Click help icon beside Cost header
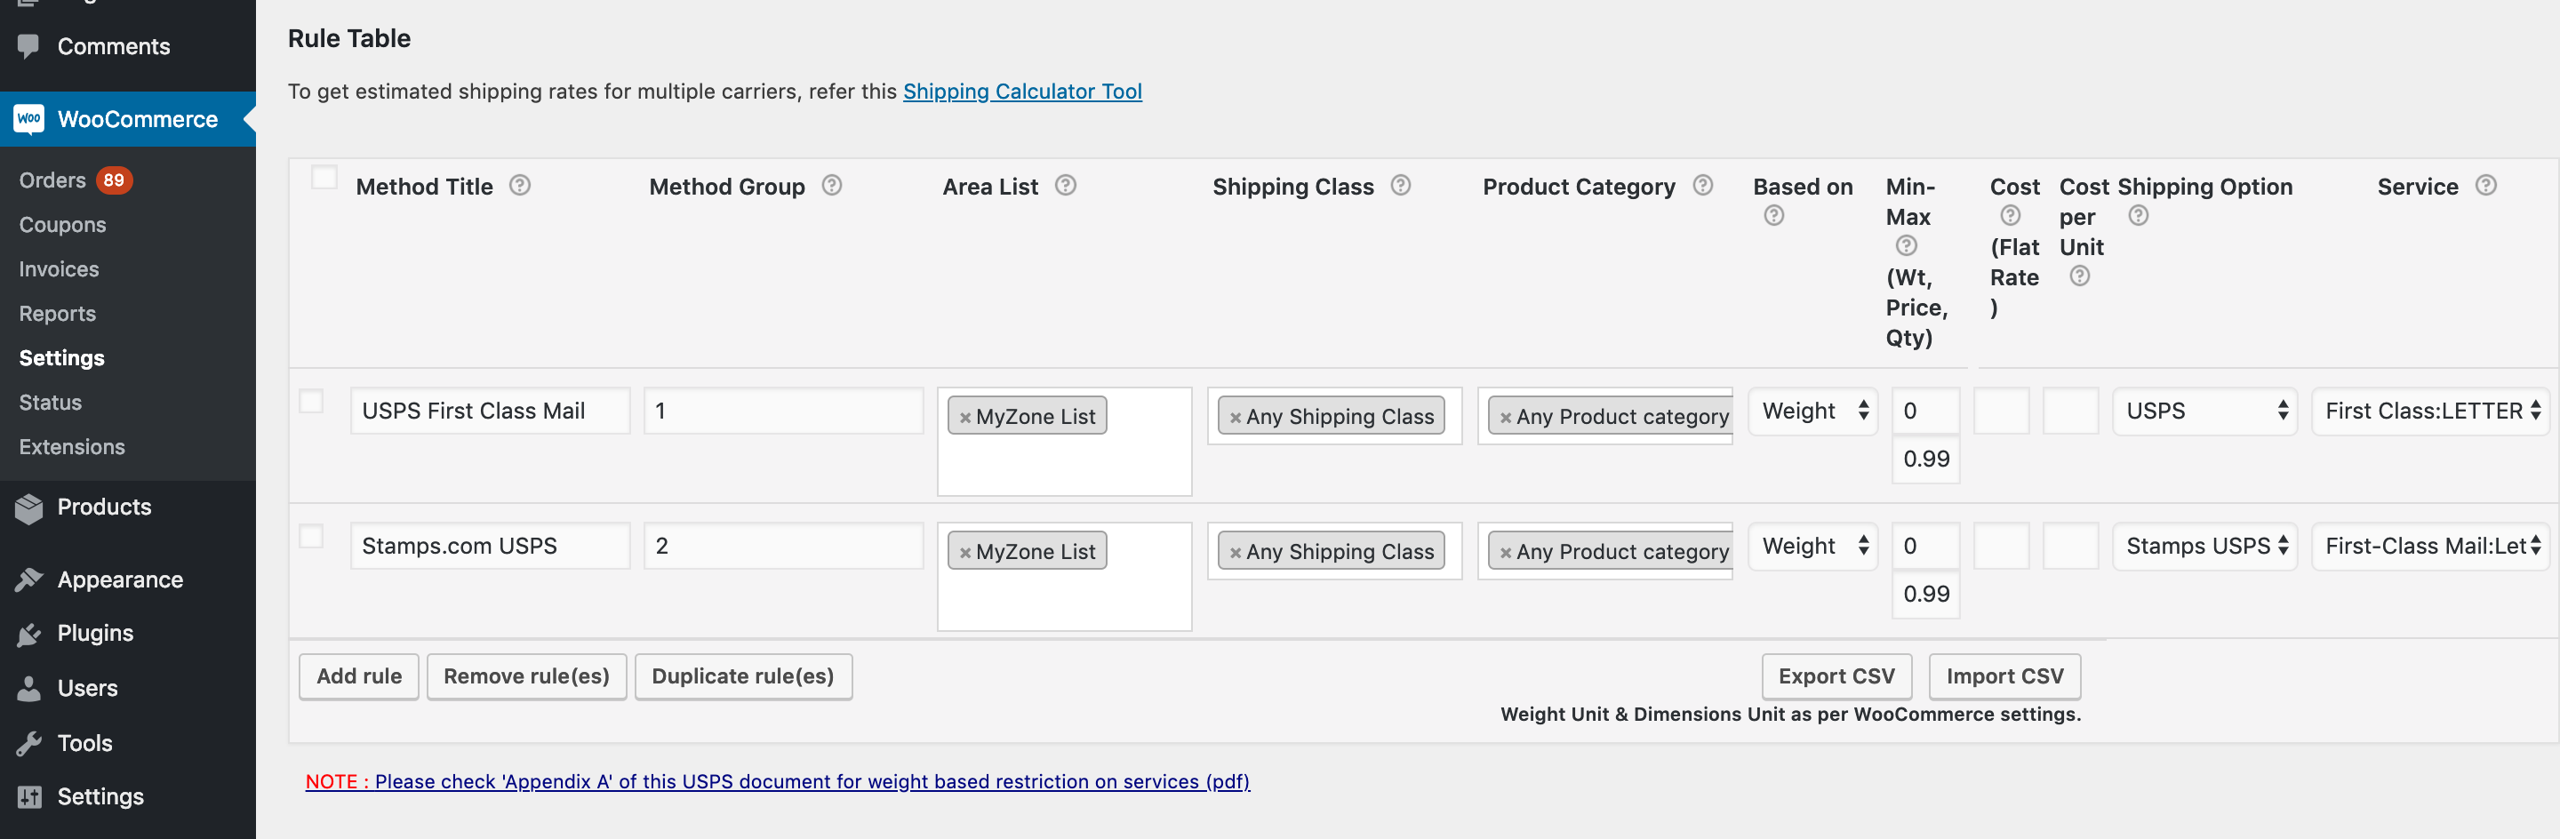This screenshot has width=2560, height=839. pyautogui.click(x=2010, y=216)
